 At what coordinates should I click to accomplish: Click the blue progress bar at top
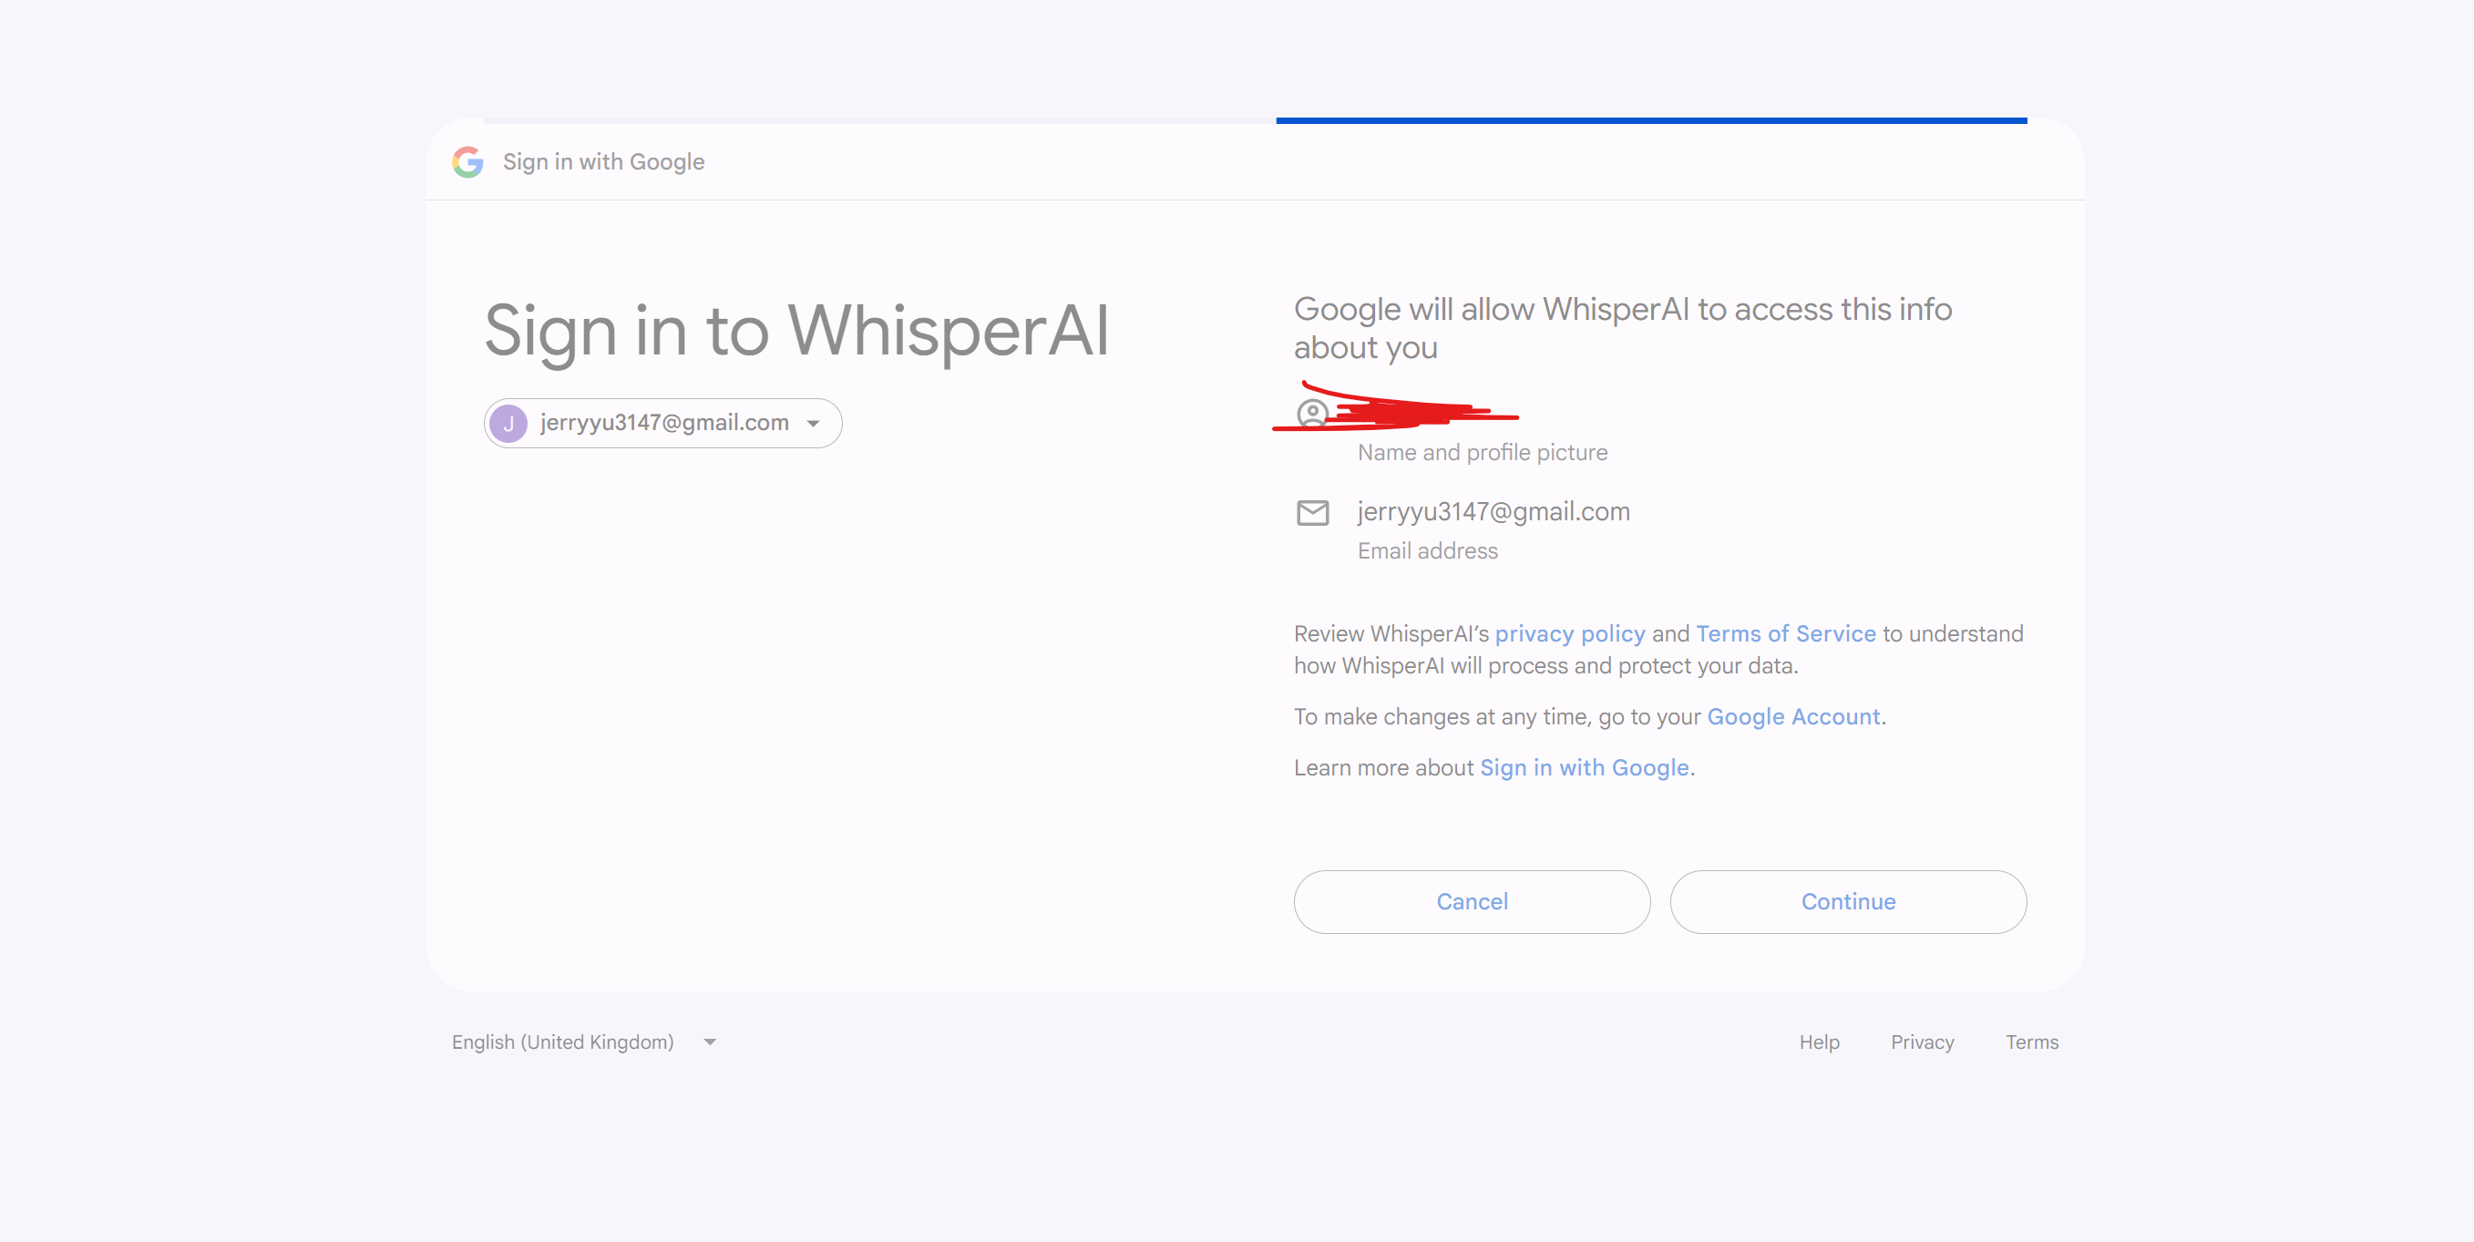(1651, 121)
